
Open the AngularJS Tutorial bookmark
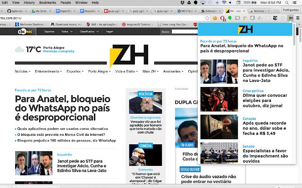tap(138, 24)
